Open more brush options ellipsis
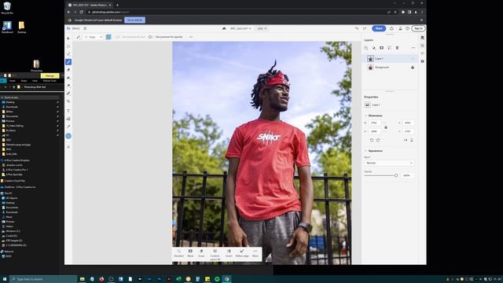503x283 pixels. click(x=191, y=37)
